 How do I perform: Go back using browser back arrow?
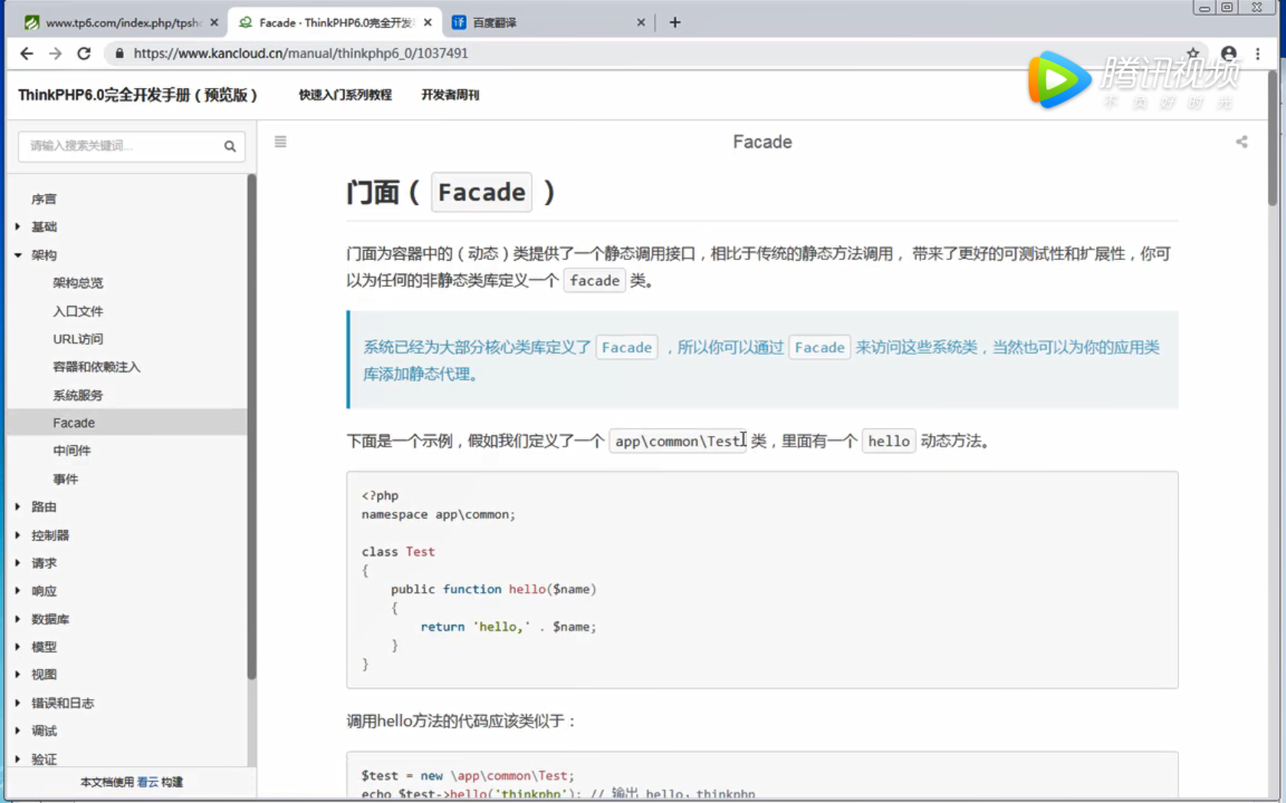[27, 54]
